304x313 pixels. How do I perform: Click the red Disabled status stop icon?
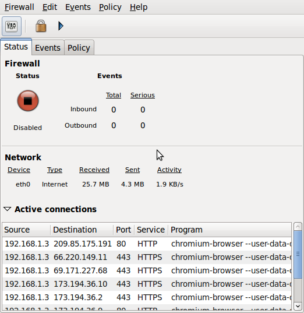click(x=28, y=101)
